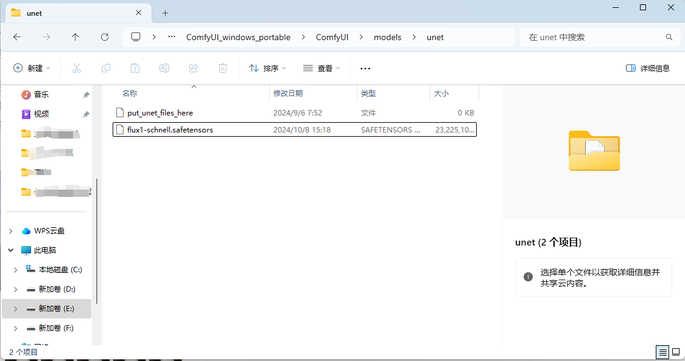This screenshot has width=685, height=361.
Task: Open the see more ellipsis menu
Action: pyautogui.click(x=365, y=68)
